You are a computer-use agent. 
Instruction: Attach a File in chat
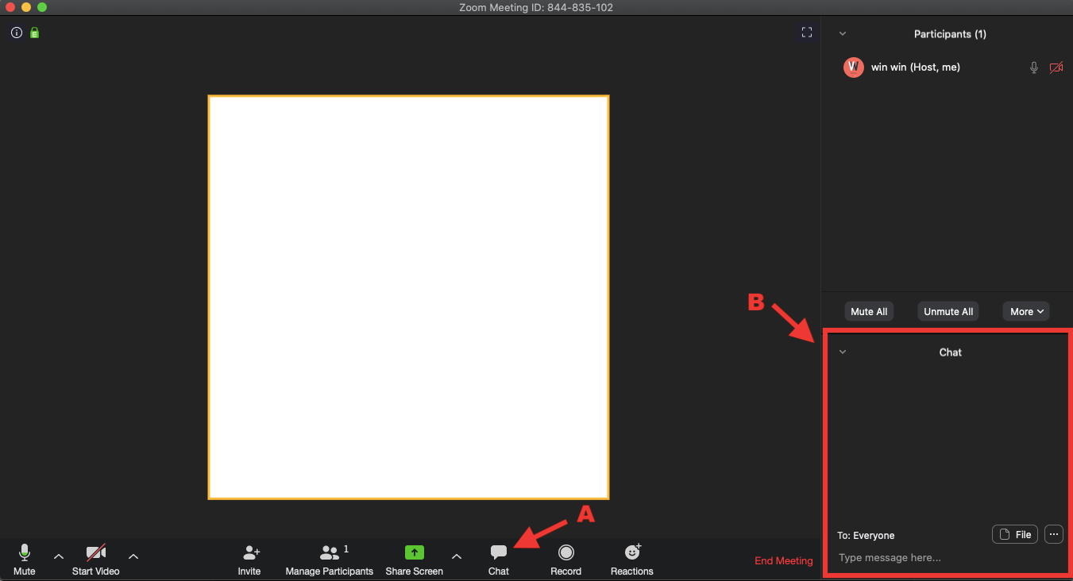click(x=1015, y=534)
